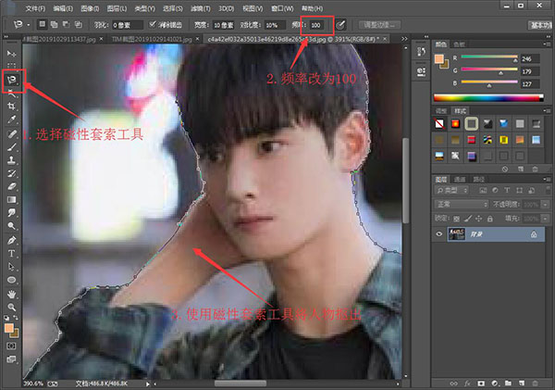Switch to the 样式 styles tab
Image resolution: width=555 pixels, height=390 pixels.
[460, 111]
